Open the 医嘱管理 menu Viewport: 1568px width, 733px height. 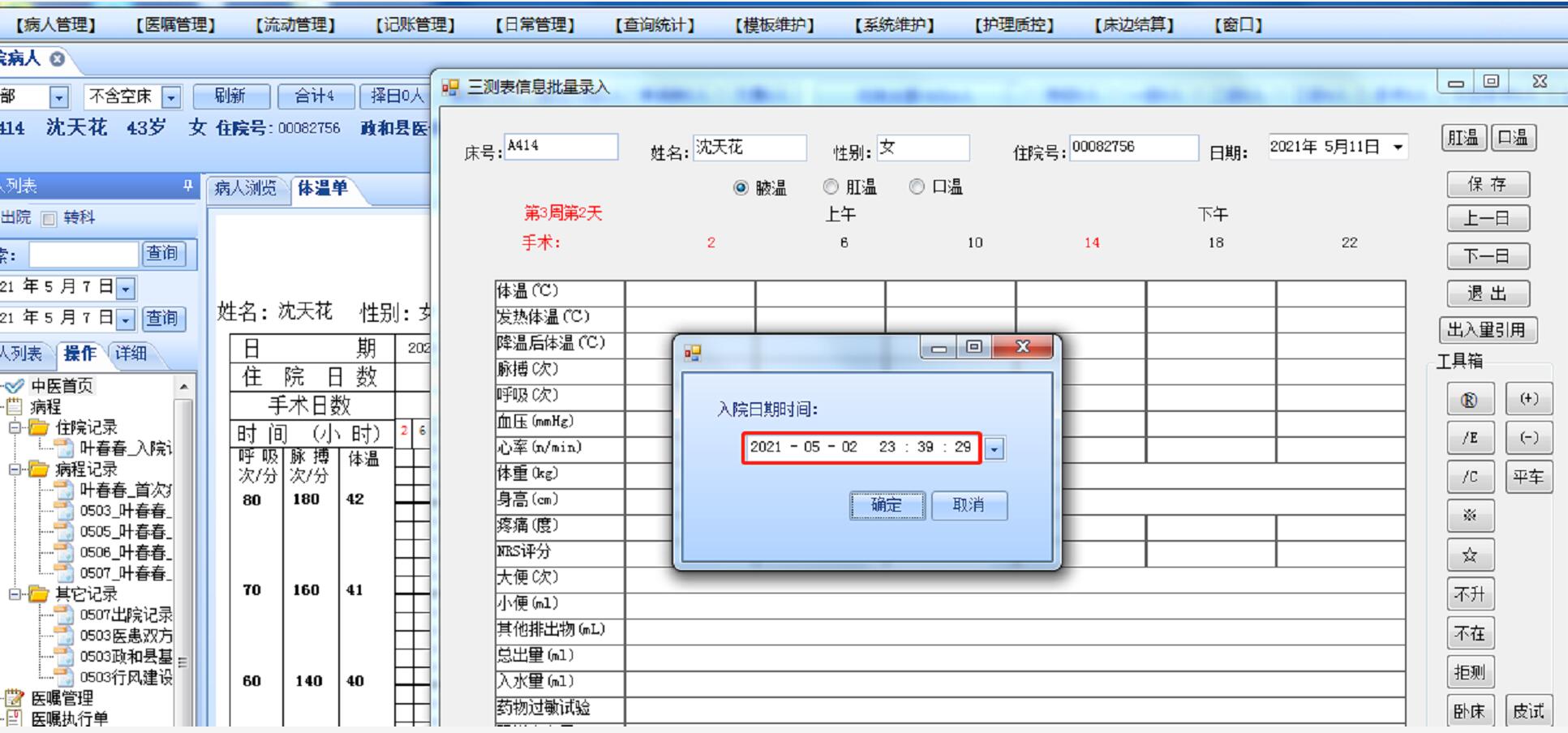175,25
